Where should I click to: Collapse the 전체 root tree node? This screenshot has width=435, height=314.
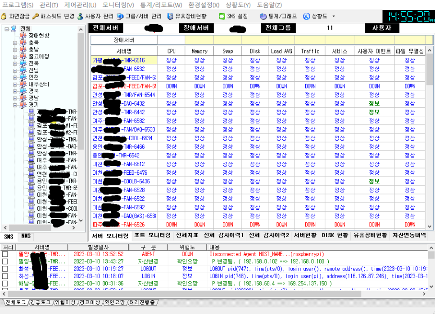(7, 29)
